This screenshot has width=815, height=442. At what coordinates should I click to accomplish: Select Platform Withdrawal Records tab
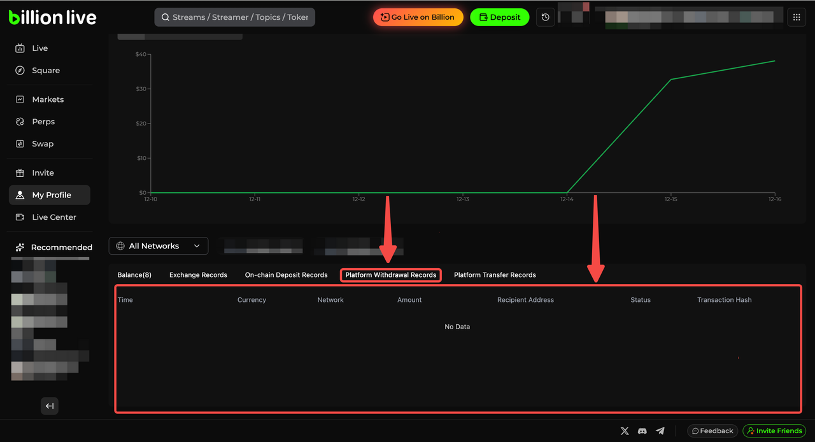(x=390, y=275)
